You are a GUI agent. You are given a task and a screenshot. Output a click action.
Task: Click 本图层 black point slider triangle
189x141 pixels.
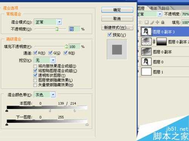tap(7, 111)
